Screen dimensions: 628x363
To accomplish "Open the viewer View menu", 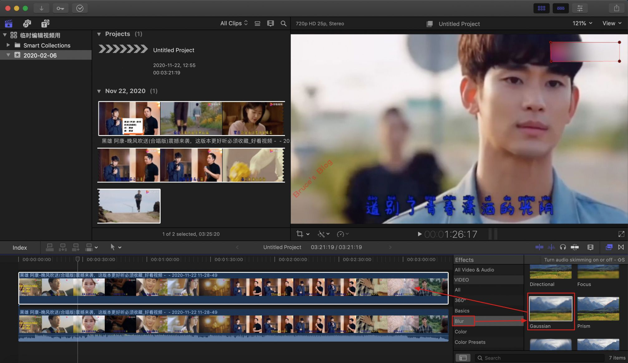I will click(612, 23).
